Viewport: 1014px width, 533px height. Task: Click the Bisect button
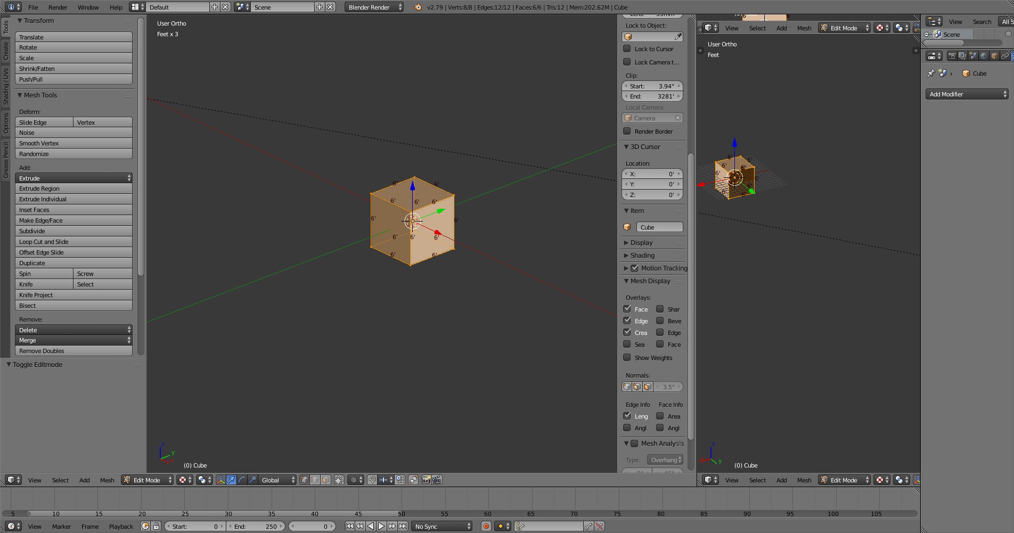tap(73, 306)
